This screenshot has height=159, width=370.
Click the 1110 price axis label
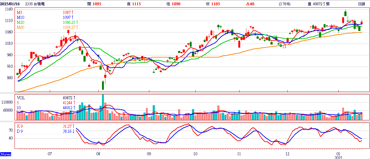click(x=8, y=21)
